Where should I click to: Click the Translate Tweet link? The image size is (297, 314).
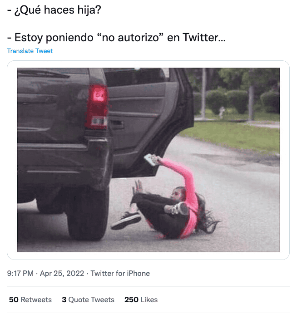click(30, 51)
